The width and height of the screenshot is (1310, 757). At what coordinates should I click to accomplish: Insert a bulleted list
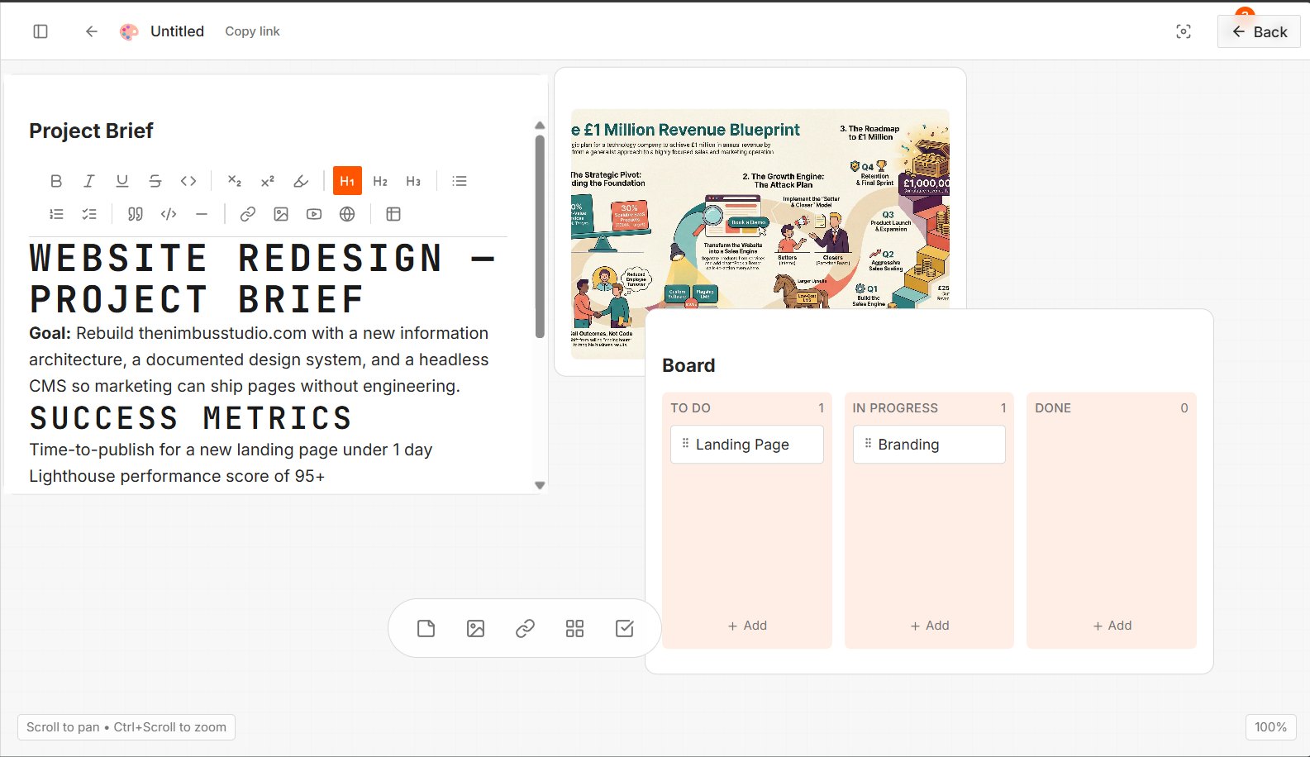click(x=460, y=181)
